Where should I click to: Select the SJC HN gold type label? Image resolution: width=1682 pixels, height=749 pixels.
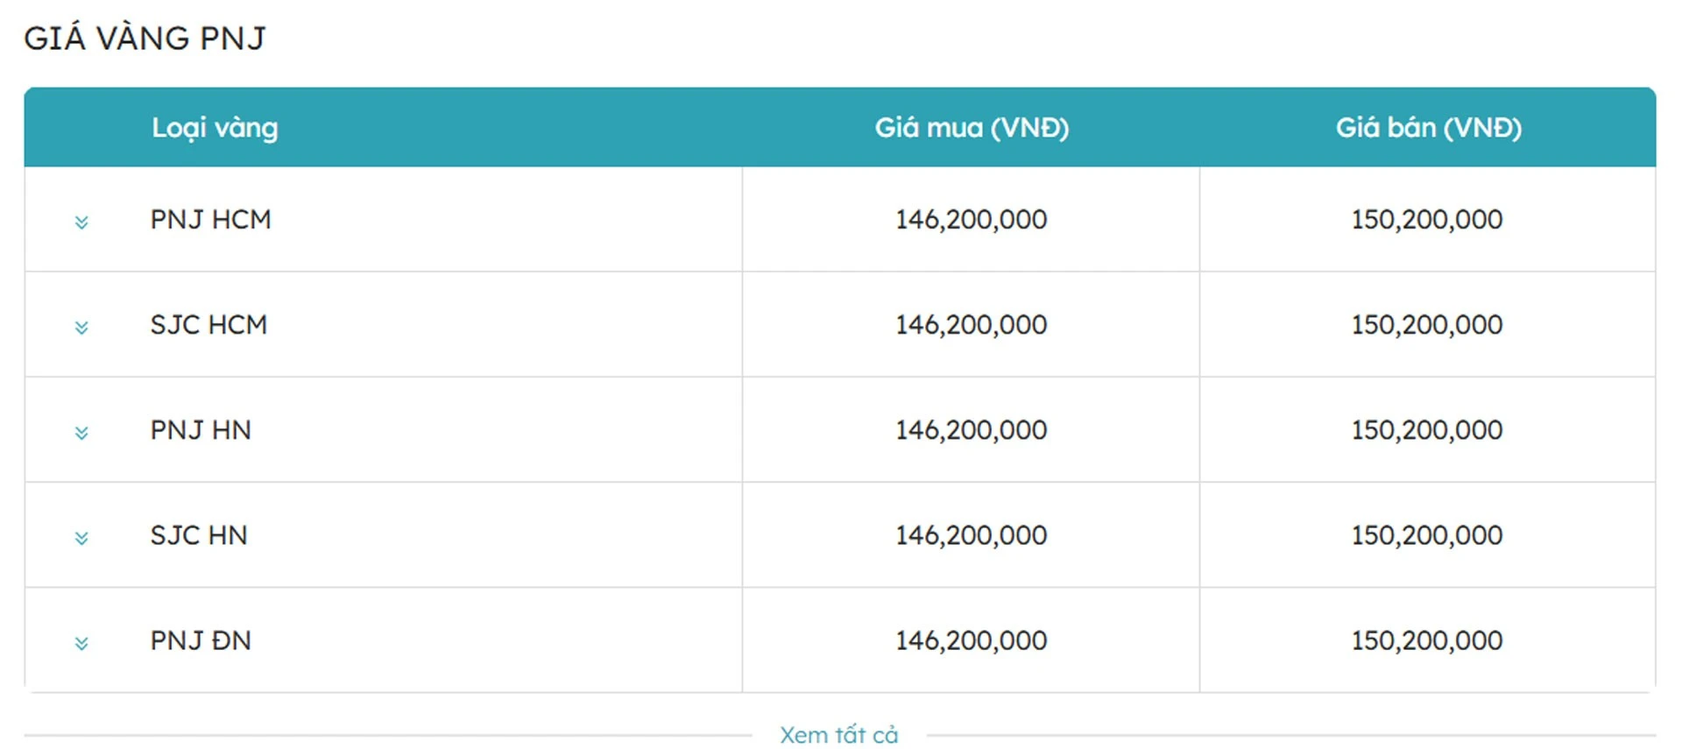point(199,535)
